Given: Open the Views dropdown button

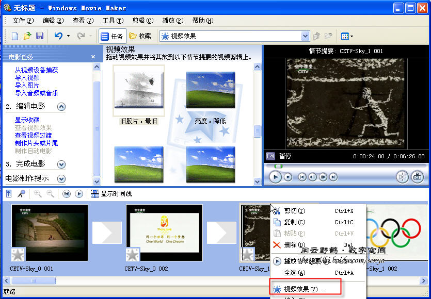Looking at the screenshot, I should (347, 36).
